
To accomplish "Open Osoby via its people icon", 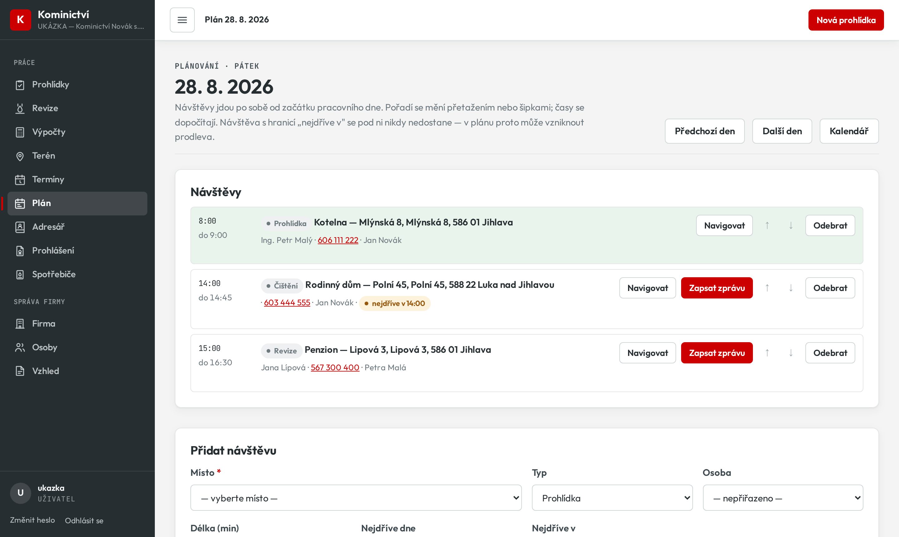I will point(20,348).
